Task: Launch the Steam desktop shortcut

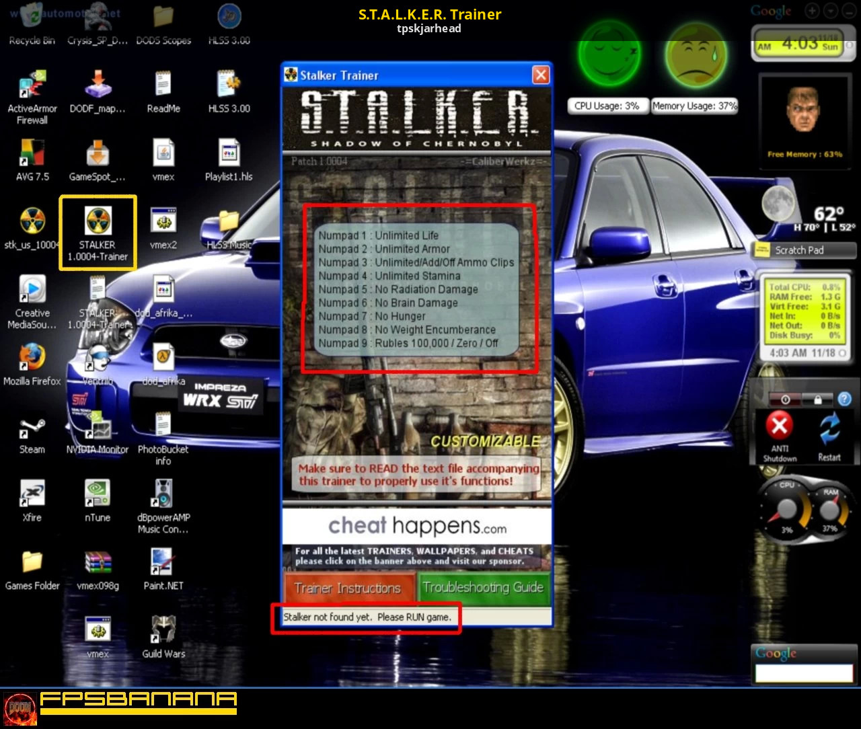Action: pyautogui.click(x=32, y=434)
